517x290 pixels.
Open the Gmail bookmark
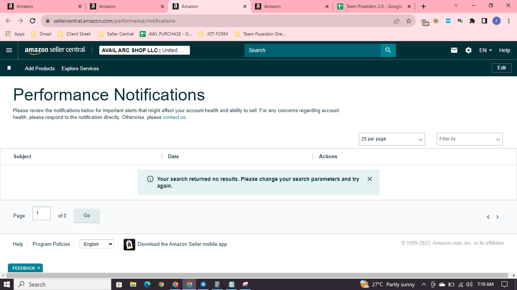[41, 34]
